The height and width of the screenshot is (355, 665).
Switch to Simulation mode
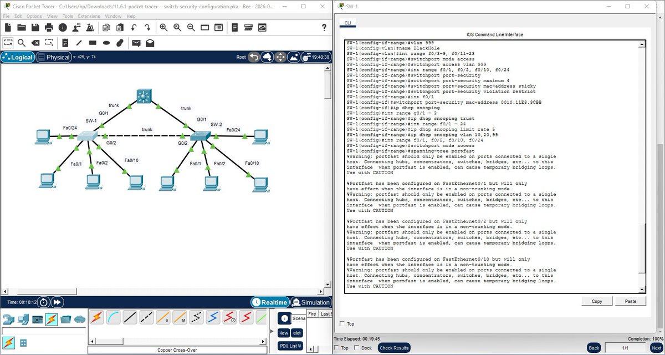pyautogui.click(x=311, y=302)
